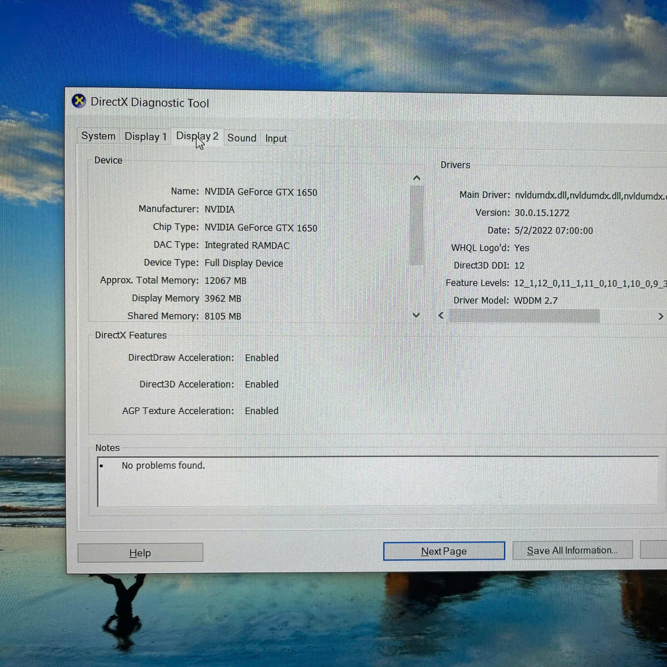
Task: Switch to the System tab
Action: pos(98,136)
